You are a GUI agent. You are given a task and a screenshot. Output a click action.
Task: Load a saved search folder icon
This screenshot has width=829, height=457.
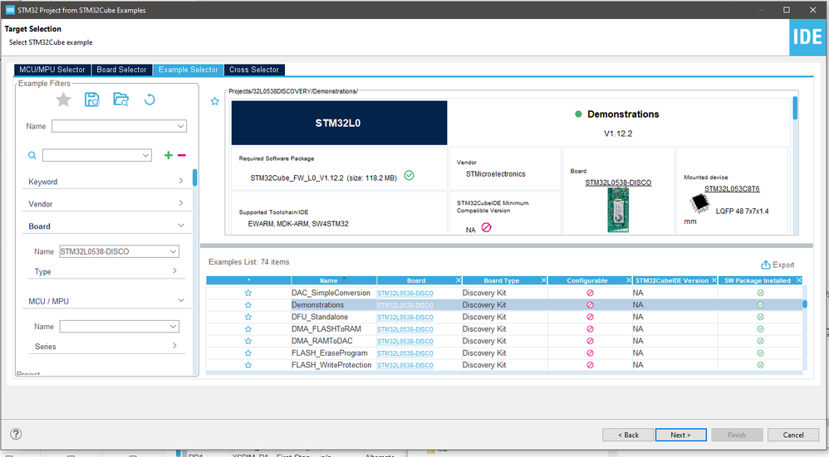(x=120, y=100)
